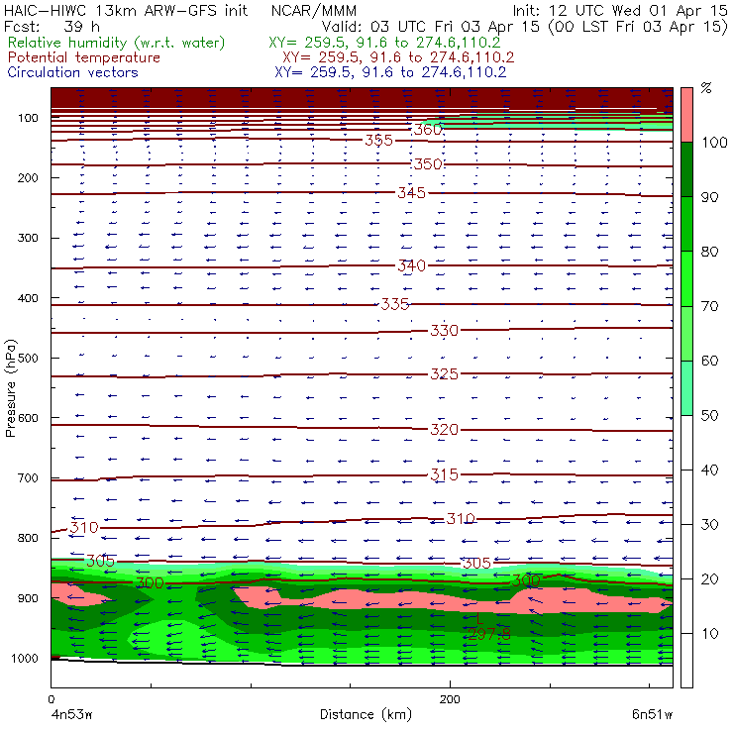Click the '600' pressure axis tick label

[x=28, y=417]
